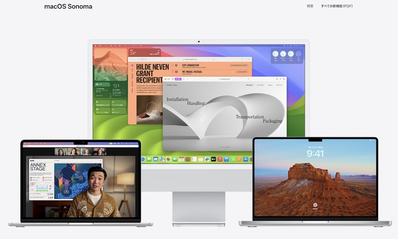Open the 概要 page link

[x=310, y=6]
